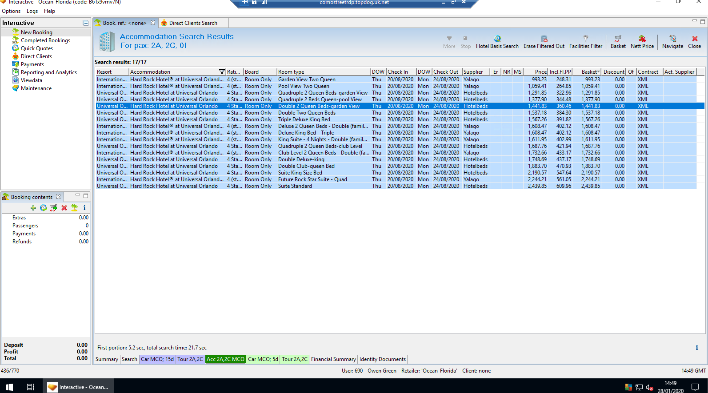
Task: Open New Booking in navigation tree
Action: (x=36, y=32)
